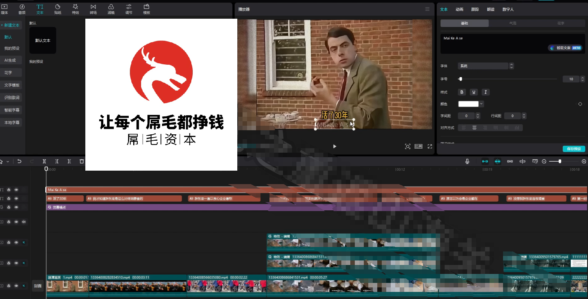This screenshot has height=299, width=588.
Task: Play the video in the preview player
Action: (x=335, y=146)
